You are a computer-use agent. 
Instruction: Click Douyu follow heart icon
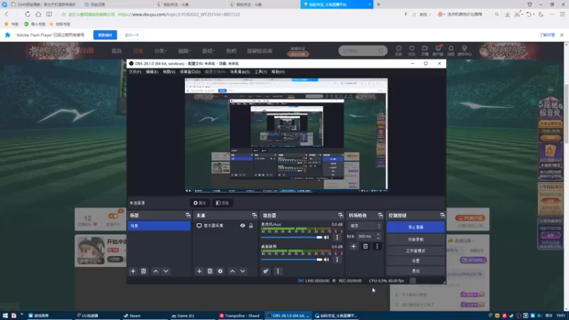coord(412,50)
